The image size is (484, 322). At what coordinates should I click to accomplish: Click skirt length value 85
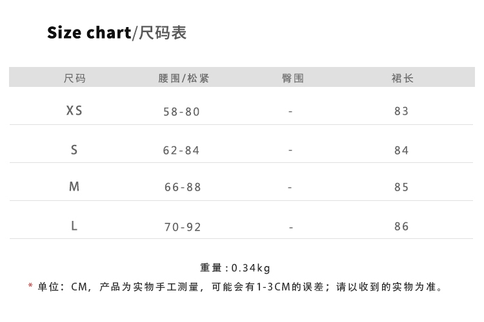(x=401, y=187)
